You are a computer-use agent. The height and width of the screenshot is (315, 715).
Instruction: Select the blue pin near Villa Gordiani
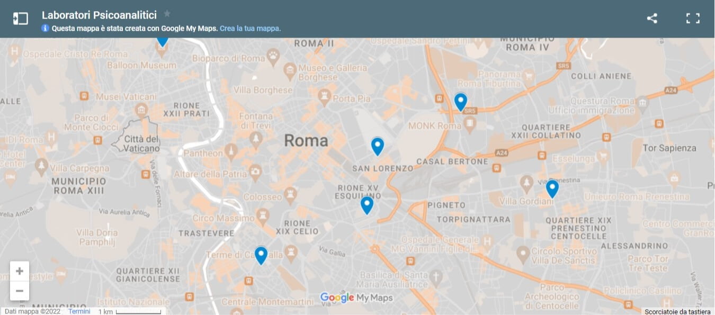(552, 188)
